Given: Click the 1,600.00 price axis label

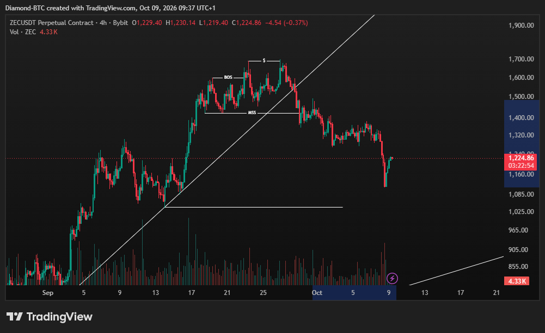Looking at the screenshot, I should pos(521,78).
